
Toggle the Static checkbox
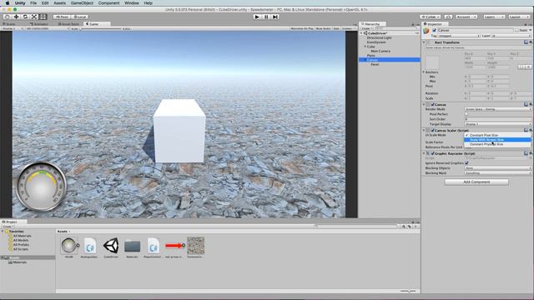[516, 30]
